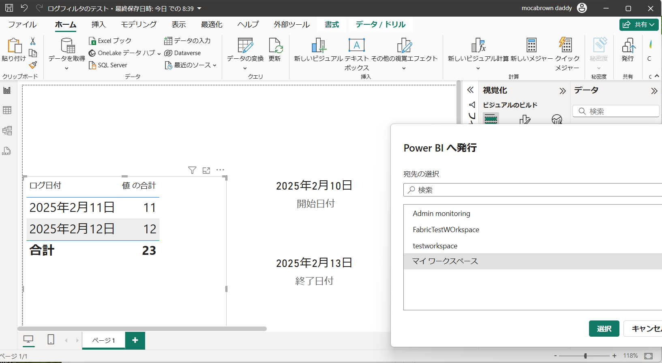Click focus mode icon on table visual
This screenshot has height=363, width=662.
(206, 170)
